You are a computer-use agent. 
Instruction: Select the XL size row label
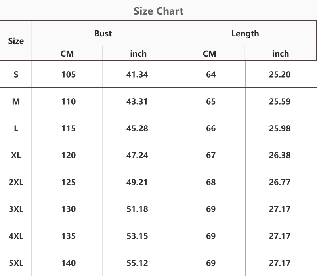click(x=16, y=155)
